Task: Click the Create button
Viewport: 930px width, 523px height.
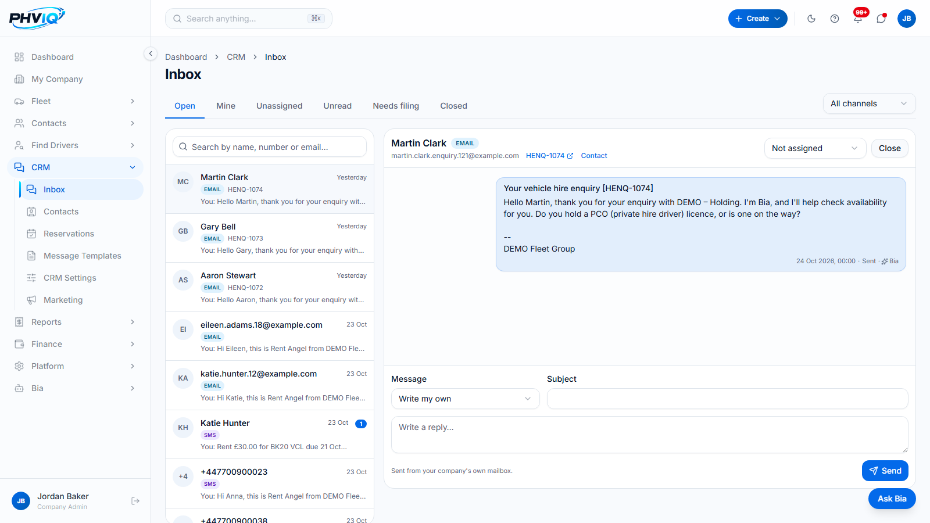Action: [757, 19]
